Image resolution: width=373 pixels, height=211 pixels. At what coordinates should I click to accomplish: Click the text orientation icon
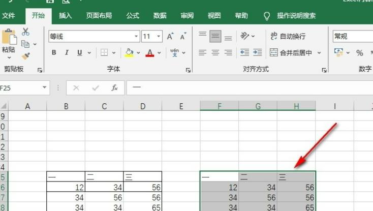click(x=244, y=36)
